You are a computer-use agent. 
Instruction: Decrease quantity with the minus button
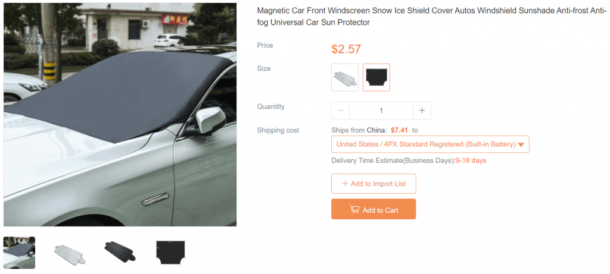(340, 111)
